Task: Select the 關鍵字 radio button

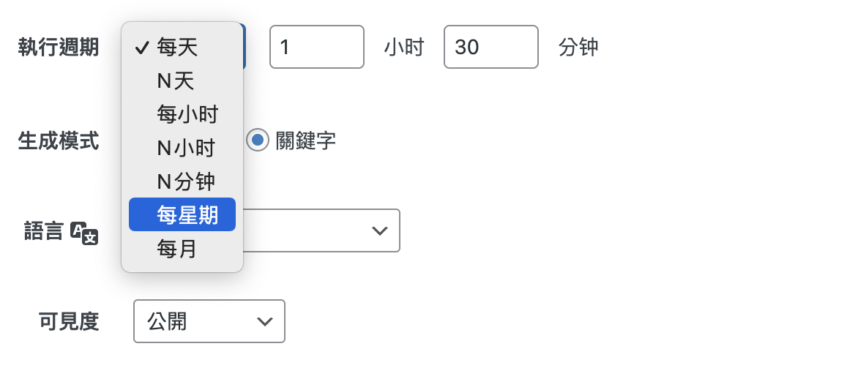Action: point(257,140)
